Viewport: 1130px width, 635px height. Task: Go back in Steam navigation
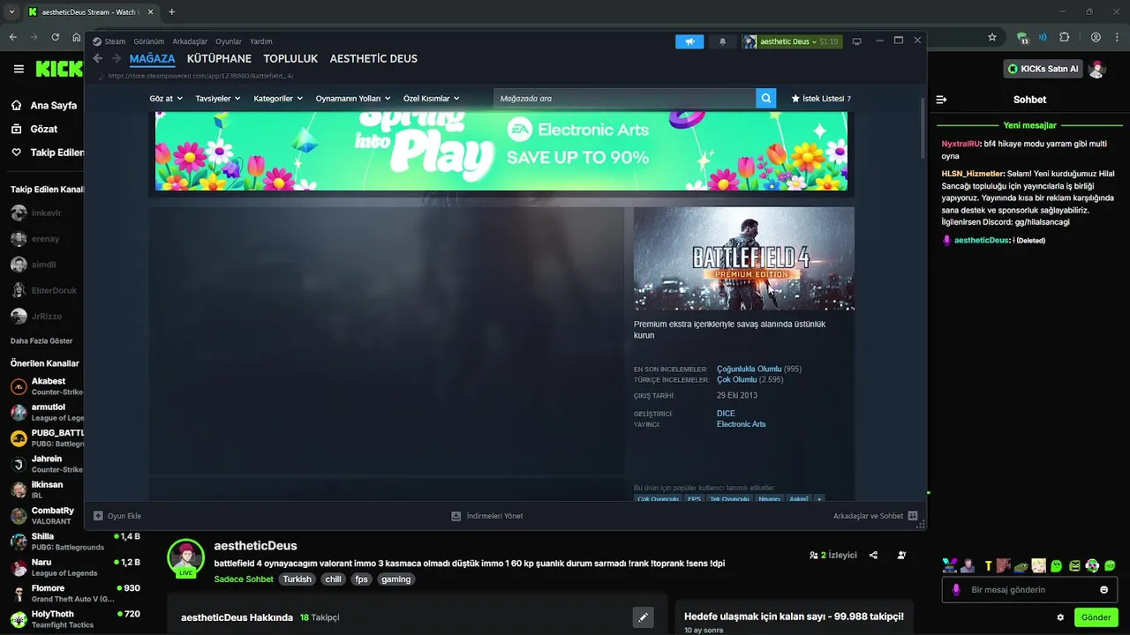98,59
